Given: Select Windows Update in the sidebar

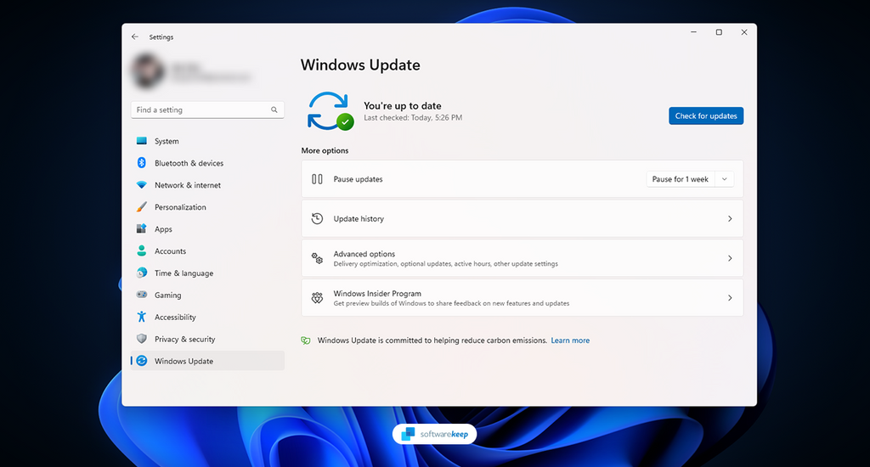Looking at the screenshot, I should tap(207, 361).
